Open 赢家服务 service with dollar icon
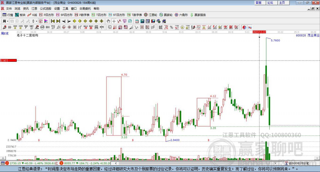 pos(198,15)
